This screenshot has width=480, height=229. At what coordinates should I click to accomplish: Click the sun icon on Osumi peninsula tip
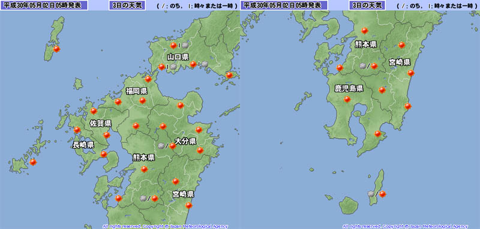point(378,133)
